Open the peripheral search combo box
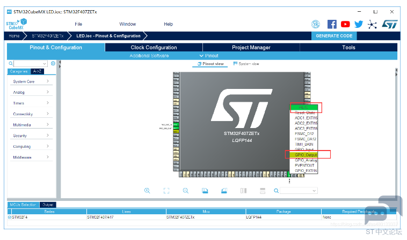 [31, 63]
